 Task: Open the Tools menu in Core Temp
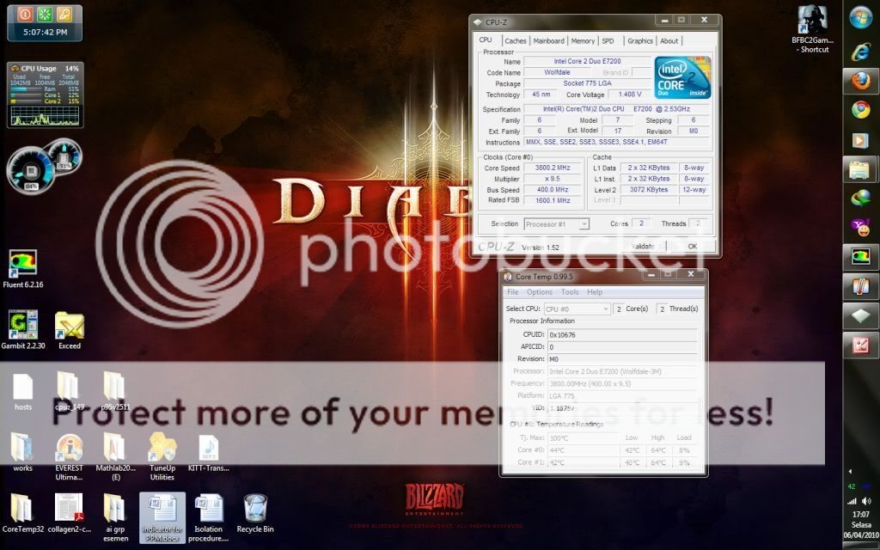571,292
